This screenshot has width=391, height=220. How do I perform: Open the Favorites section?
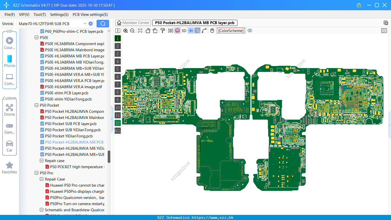[9, 168]
